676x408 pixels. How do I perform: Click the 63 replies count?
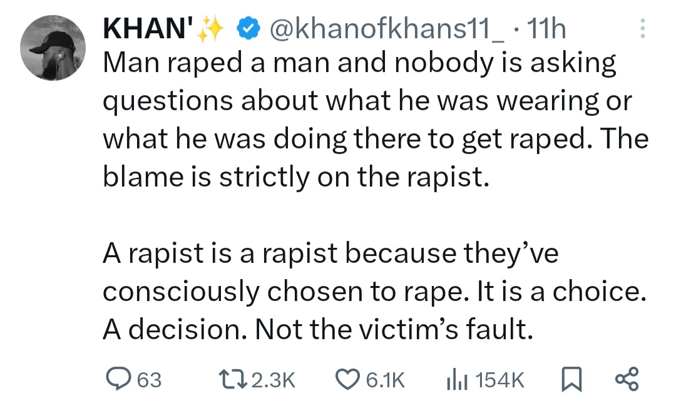(149, 380)
